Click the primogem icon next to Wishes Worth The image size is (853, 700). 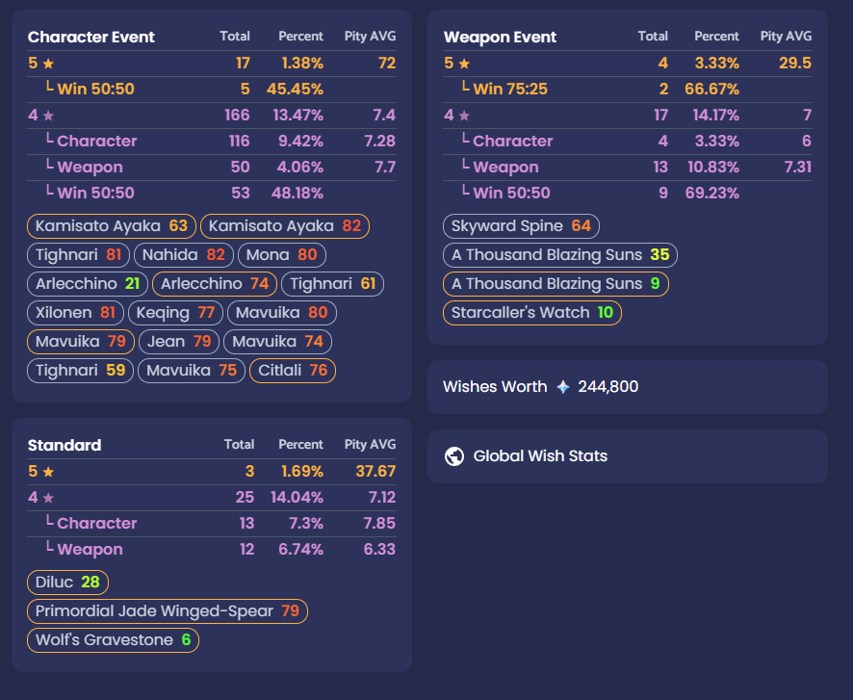tap(563, 387)
